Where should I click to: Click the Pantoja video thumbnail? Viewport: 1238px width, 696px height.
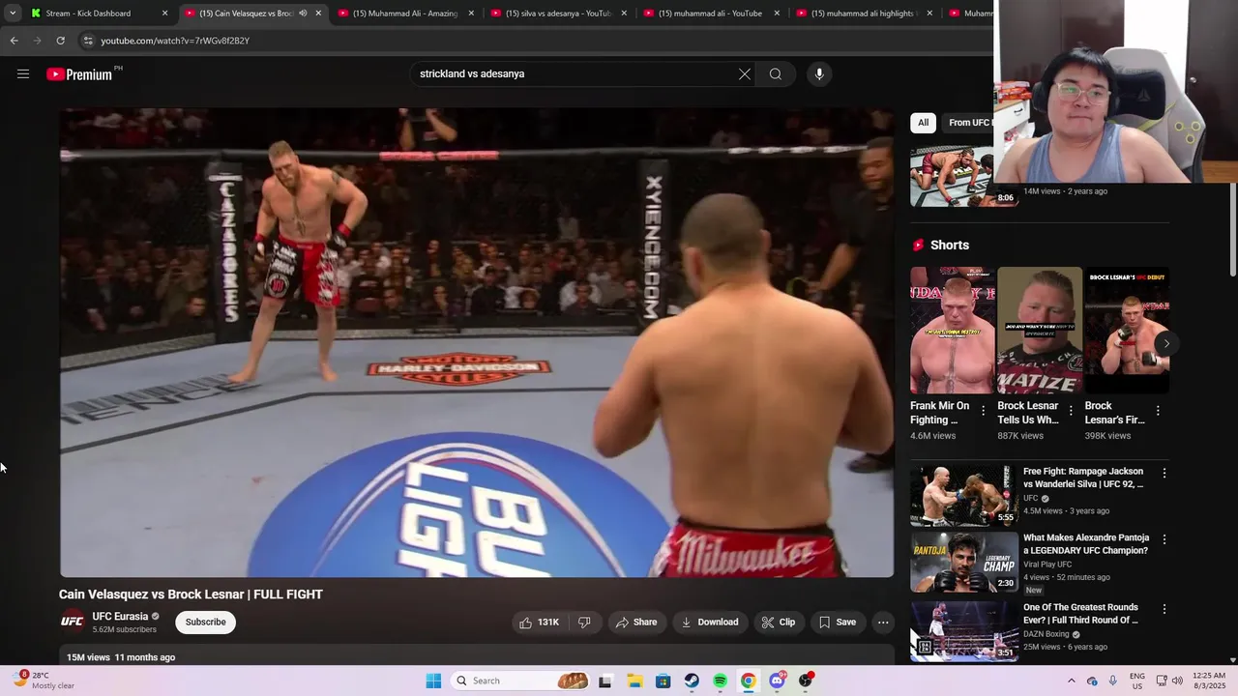[963, 562]
